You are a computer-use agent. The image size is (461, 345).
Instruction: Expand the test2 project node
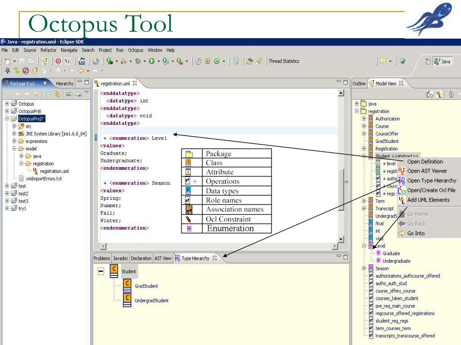(x=7, y=193)
